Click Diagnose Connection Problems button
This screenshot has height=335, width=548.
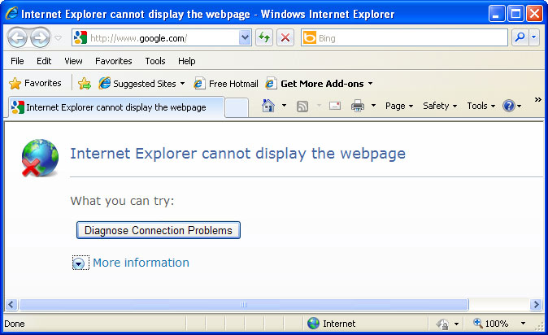[x=159, y=230]
